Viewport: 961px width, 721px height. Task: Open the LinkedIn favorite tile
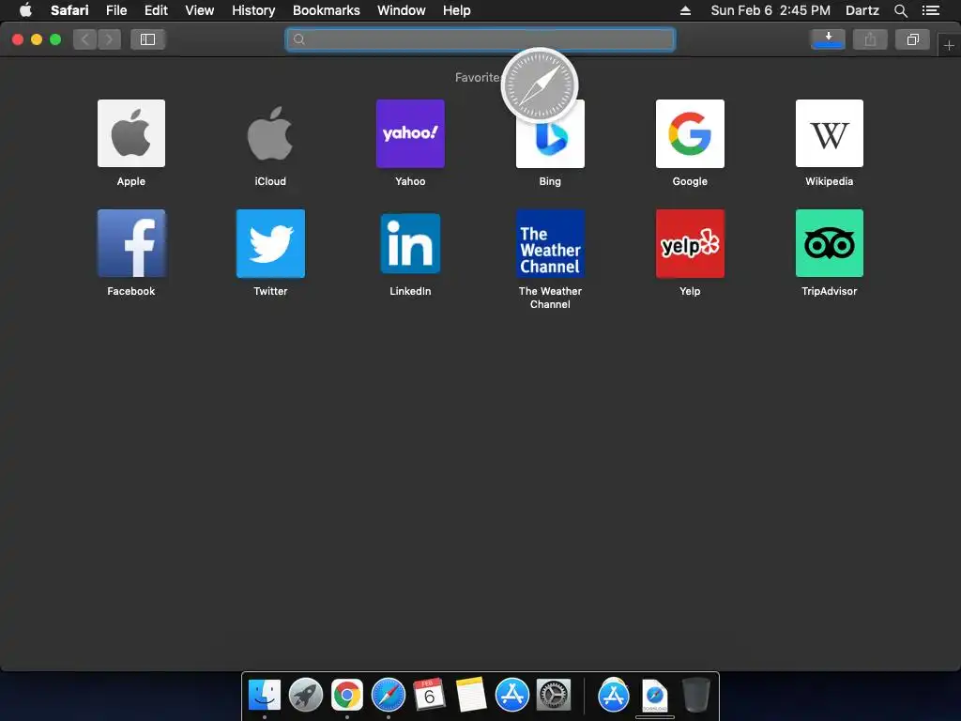pos(410,243)
